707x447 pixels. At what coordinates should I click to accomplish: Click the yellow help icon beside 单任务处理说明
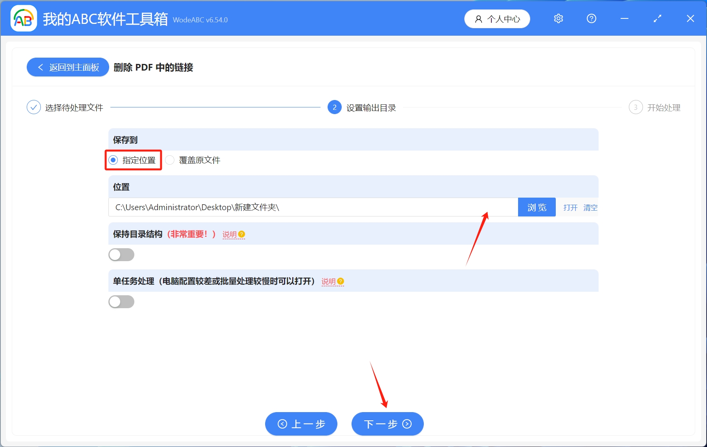point(341,281)
